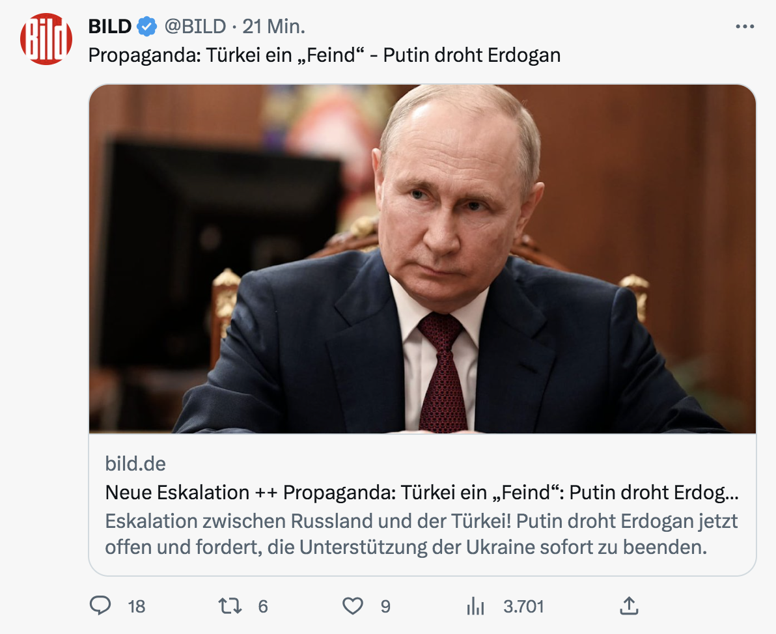The image size is (776, 634).
Task: Click the tweet text "Propaganda: Türkei ein Feind"
Action: click(324, 55)
